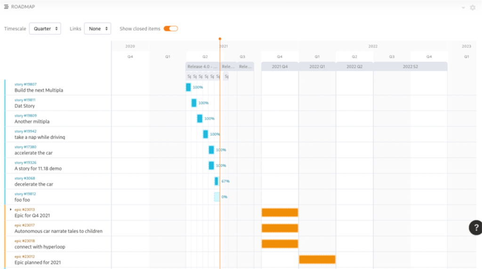Open the epic #23017 link
Image resolution: width=482 pixels, height=269 pixels.
click(x=24, y=225)
